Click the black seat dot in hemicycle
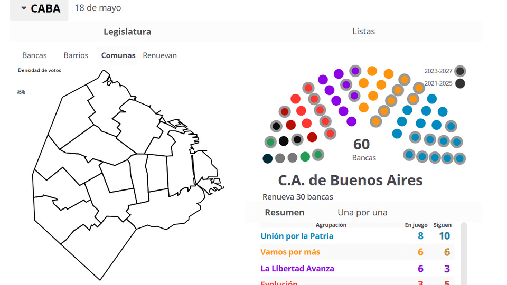Viewport: 507px width, 285px height. tap(284, 141)
